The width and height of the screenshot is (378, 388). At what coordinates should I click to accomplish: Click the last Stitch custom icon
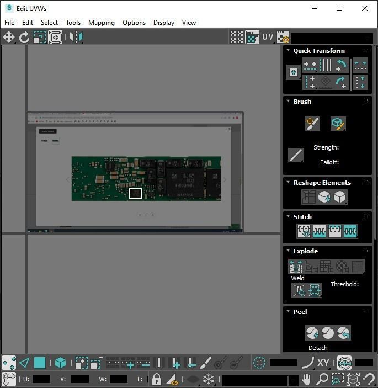click(350, 231)
